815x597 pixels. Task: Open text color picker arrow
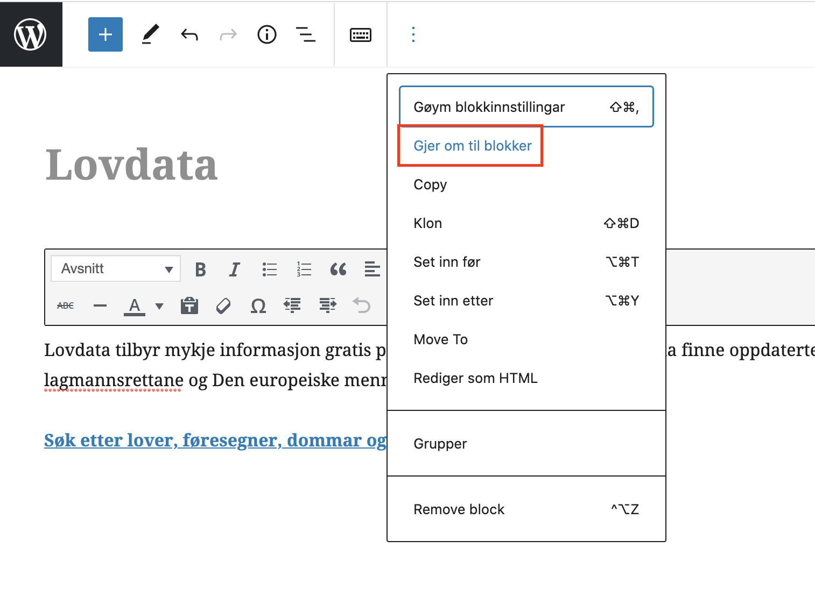[159, 306]
